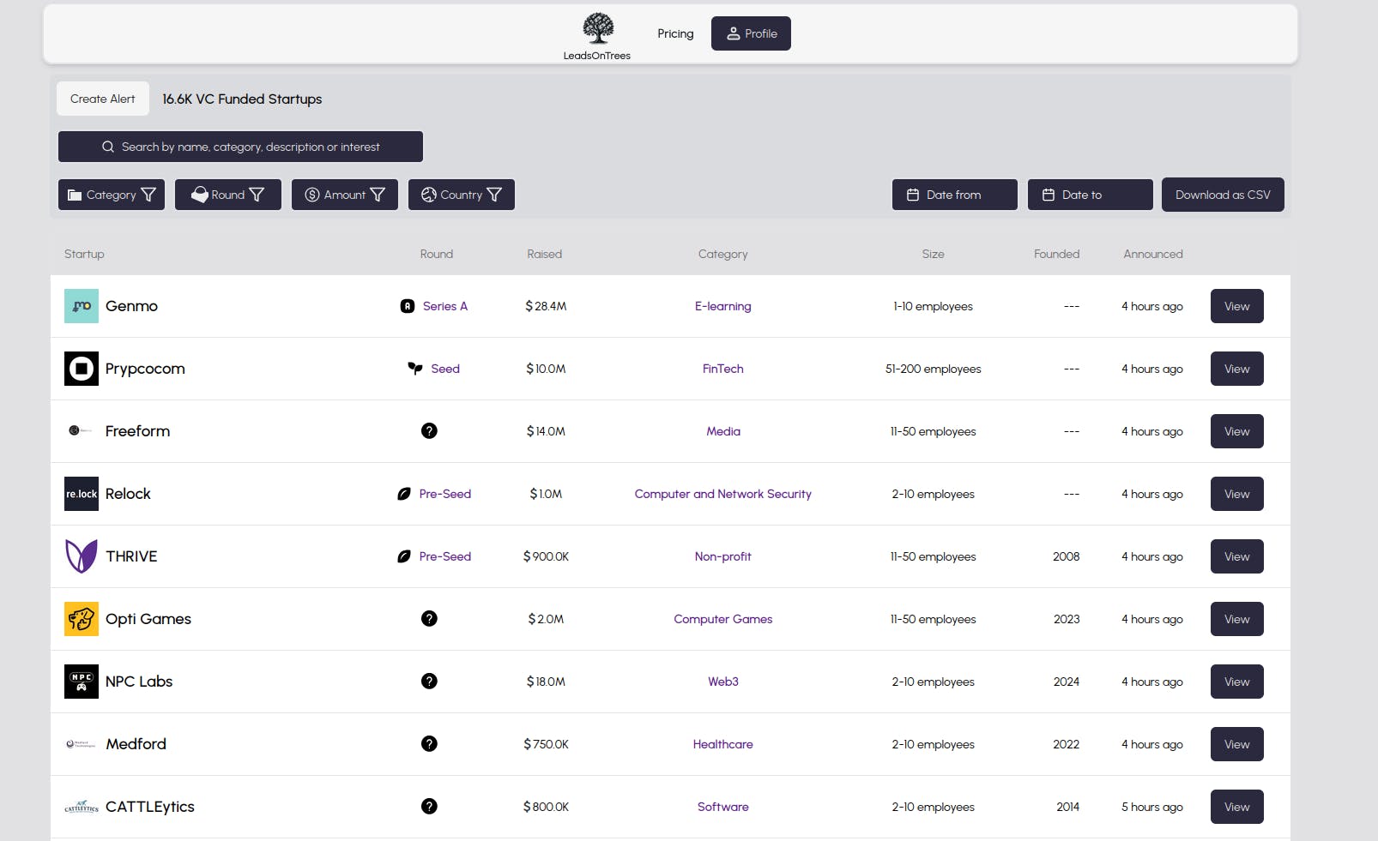Click the THRIVE purple leaf logo

click(82, 556)
